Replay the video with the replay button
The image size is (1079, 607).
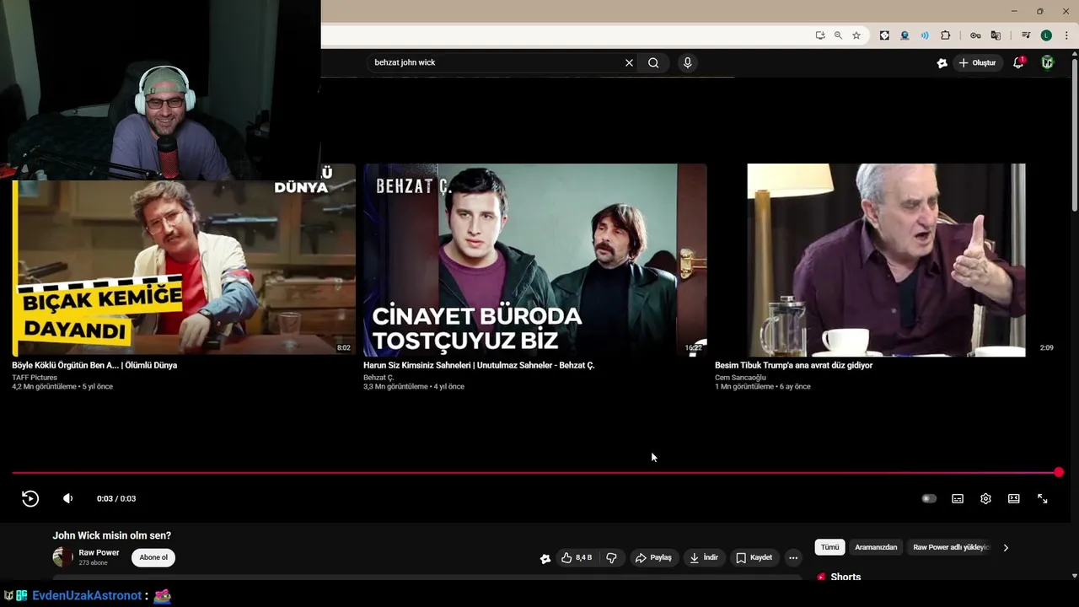pyautogui.click(x=30, y=498)
